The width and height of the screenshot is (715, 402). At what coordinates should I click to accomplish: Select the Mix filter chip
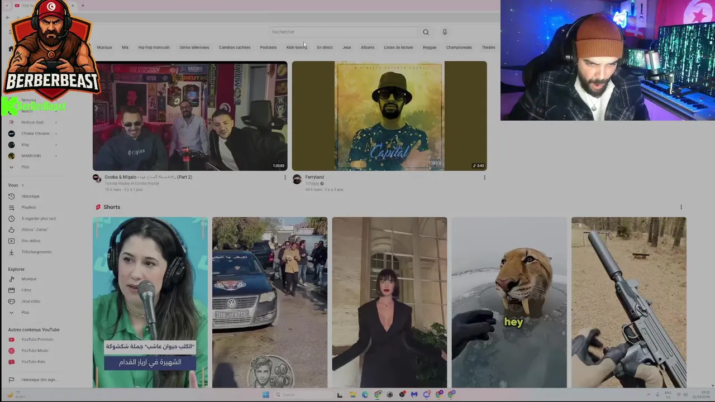125,47
